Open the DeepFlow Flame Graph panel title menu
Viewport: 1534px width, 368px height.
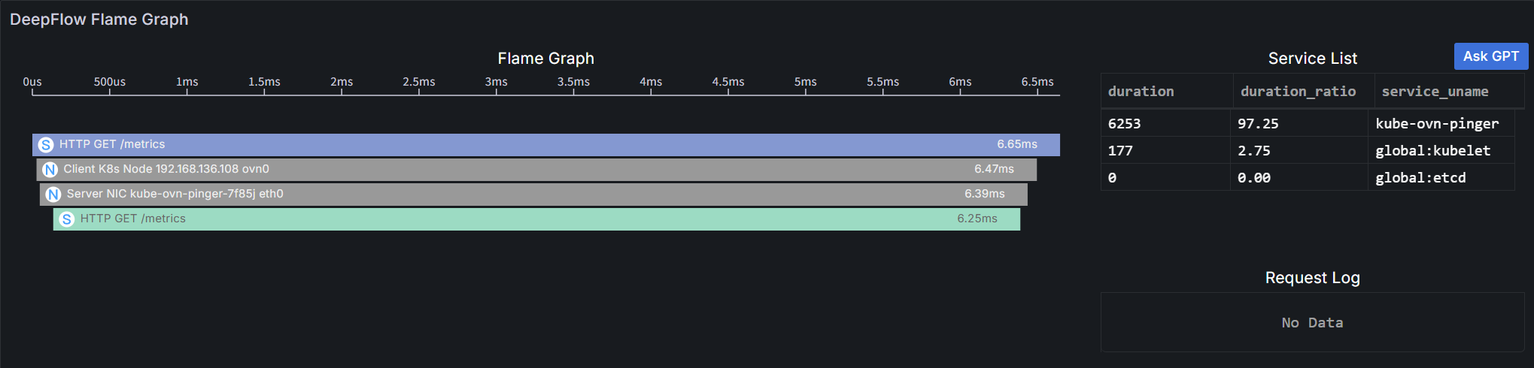point(99,20)
